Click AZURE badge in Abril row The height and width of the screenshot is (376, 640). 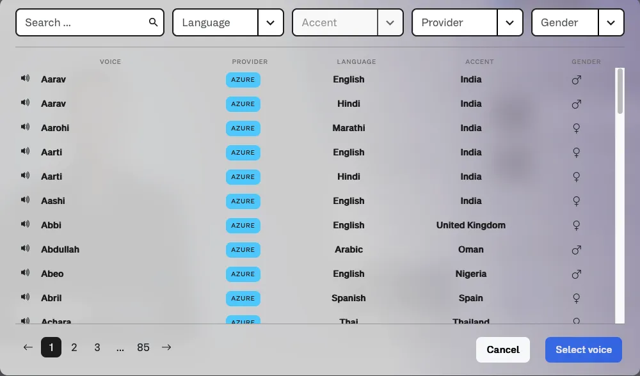[x=243, y=298]
